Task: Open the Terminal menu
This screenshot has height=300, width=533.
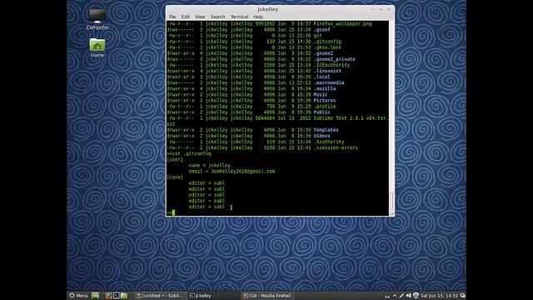Action: point(239,17)
